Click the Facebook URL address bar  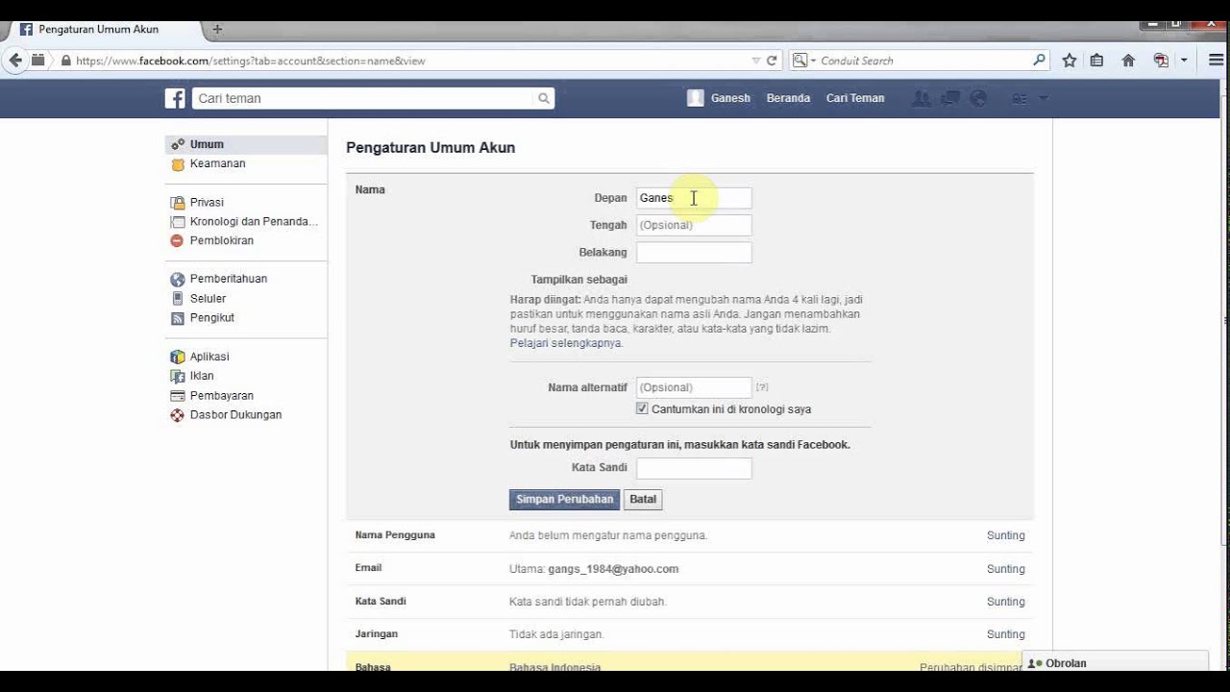411,61
